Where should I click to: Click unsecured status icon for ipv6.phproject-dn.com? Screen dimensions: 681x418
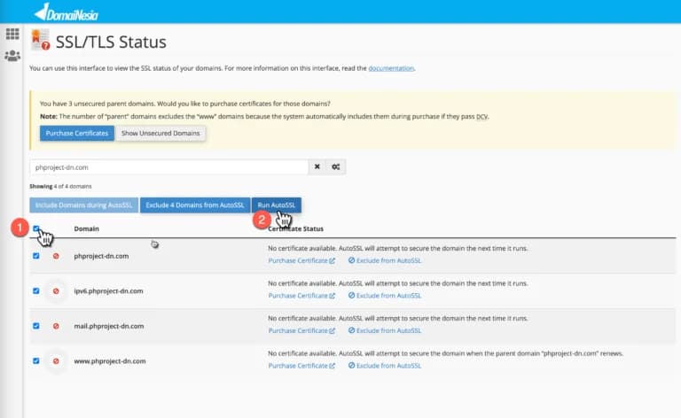click(x=56, y=290)
